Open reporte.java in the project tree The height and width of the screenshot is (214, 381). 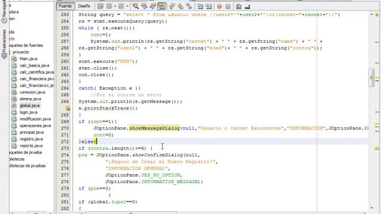(31, 146)
